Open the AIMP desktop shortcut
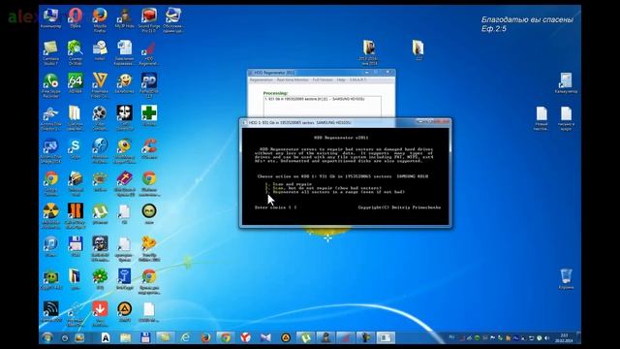This screenshot has height=349, width=620. tap(125, 311)
